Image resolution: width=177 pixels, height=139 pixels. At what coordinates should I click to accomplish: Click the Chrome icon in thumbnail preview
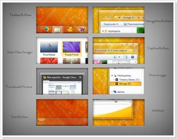[45, 77]
